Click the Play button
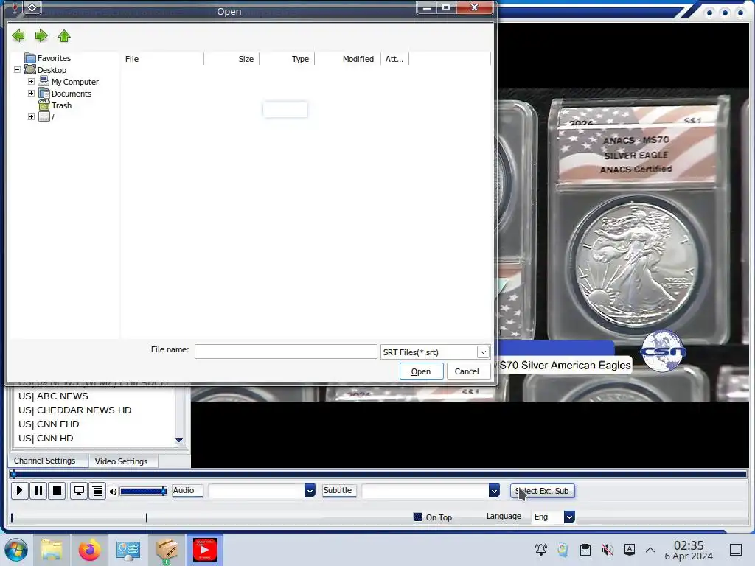The height and width of the screenshot is (566, 755). [x=19, y=490]
